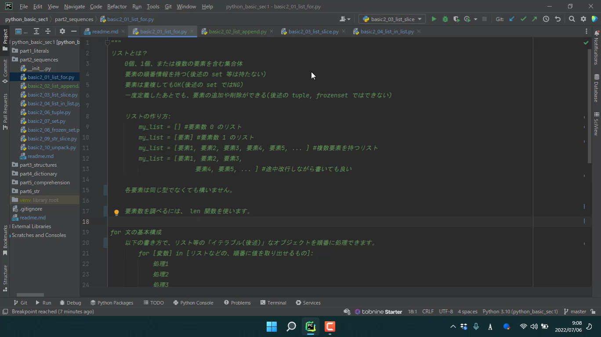Image resolution: width=601 pixels, height=337 pixels.
Task: Toggle the Notifications side panel
Action: pos(596,48)
